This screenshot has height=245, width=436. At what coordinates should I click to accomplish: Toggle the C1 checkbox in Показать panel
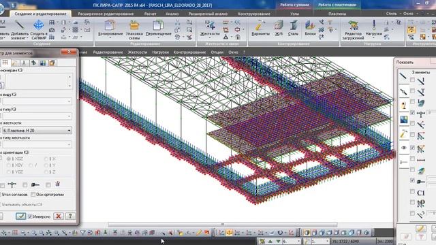click(x=412, y=191)
